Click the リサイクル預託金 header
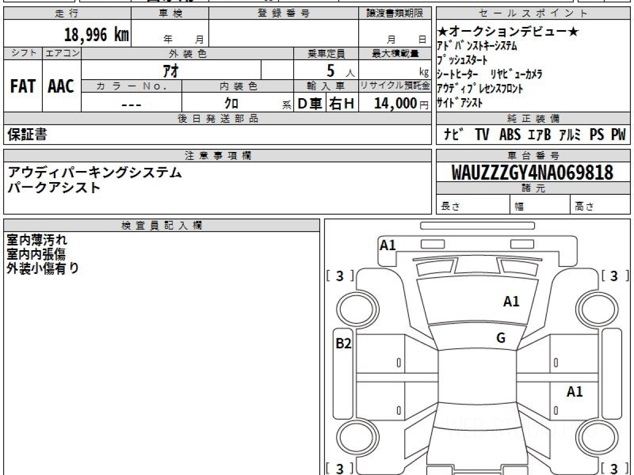Image resolution: width=634 pixels, height=475 pixels. pos(395,86)
